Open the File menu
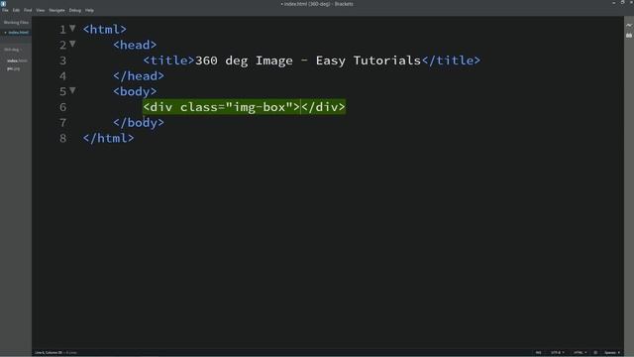 (5, 10)
